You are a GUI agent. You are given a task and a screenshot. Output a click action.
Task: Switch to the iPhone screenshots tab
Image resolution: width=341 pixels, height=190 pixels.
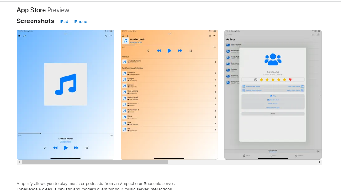(80, 22)
